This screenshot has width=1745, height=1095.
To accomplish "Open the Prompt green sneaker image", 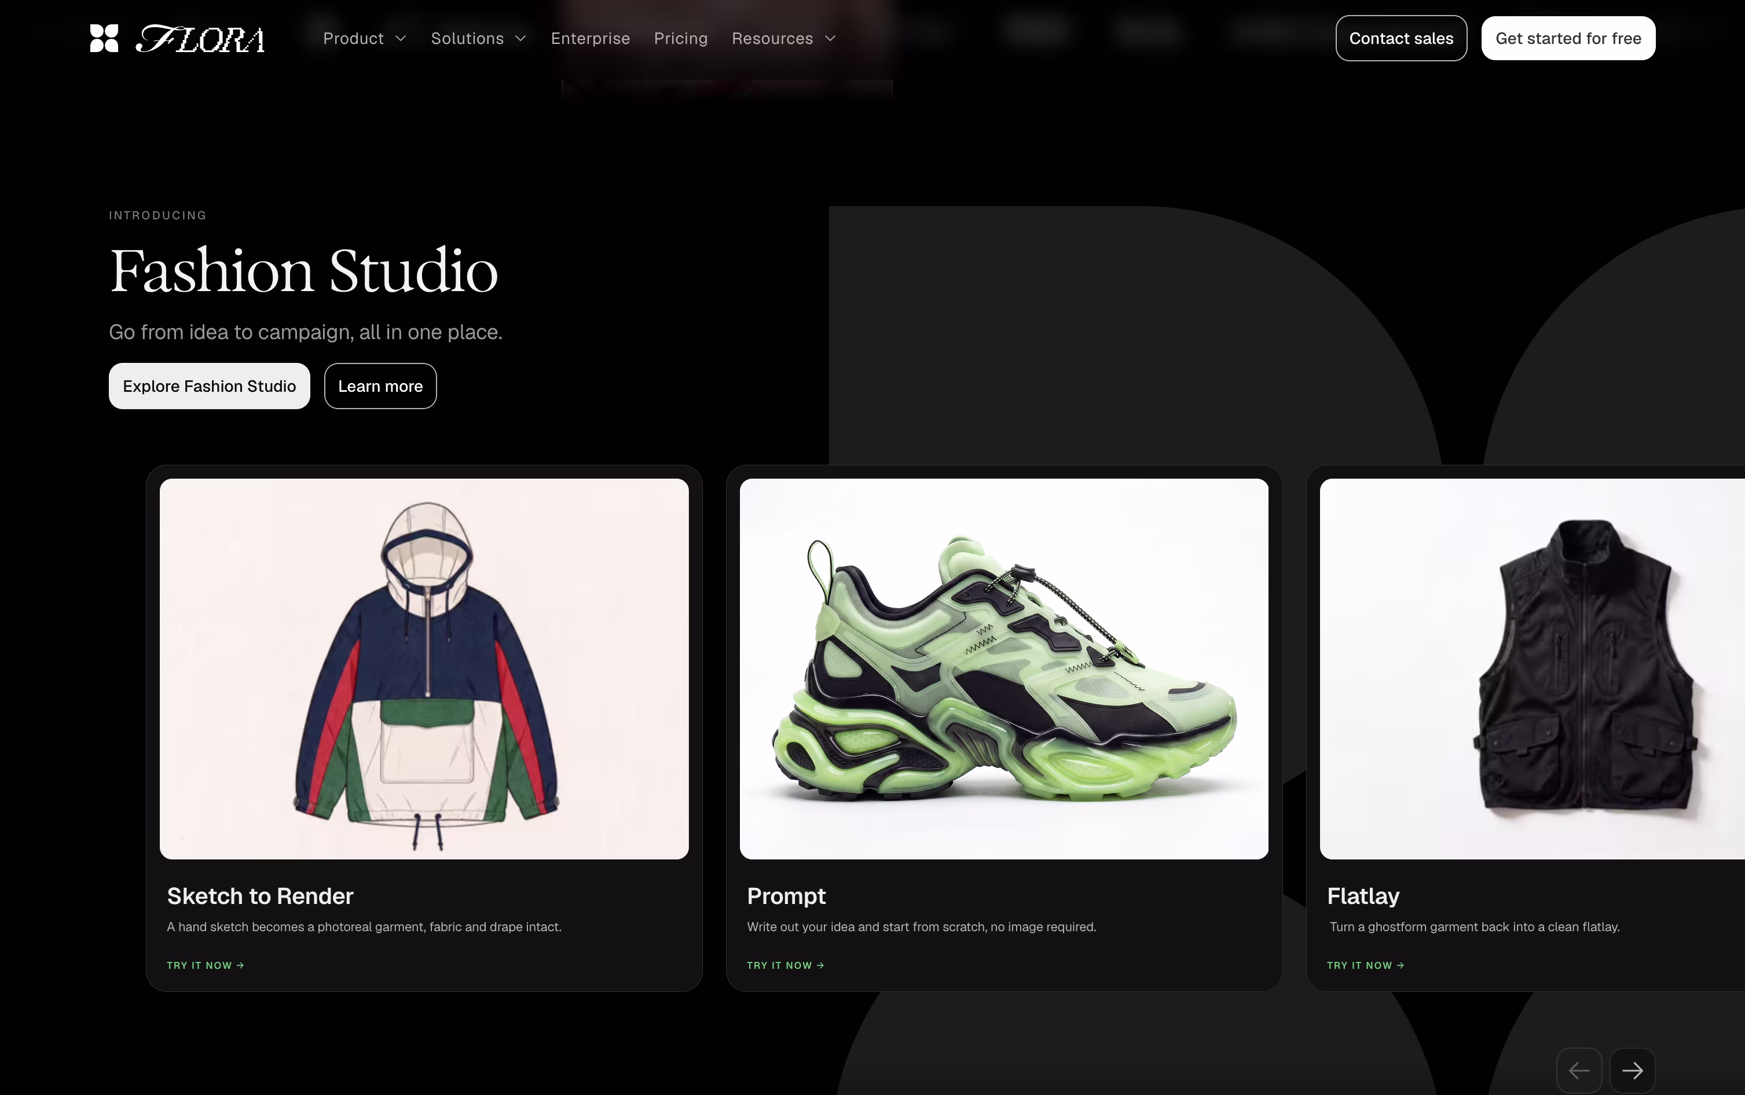I will (1004, 668).
